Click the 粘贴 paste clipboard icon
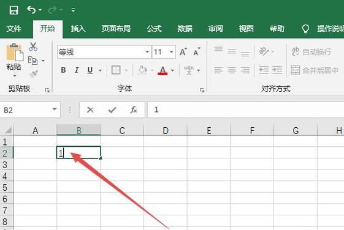The image size is (344, 230). (15, 52)
